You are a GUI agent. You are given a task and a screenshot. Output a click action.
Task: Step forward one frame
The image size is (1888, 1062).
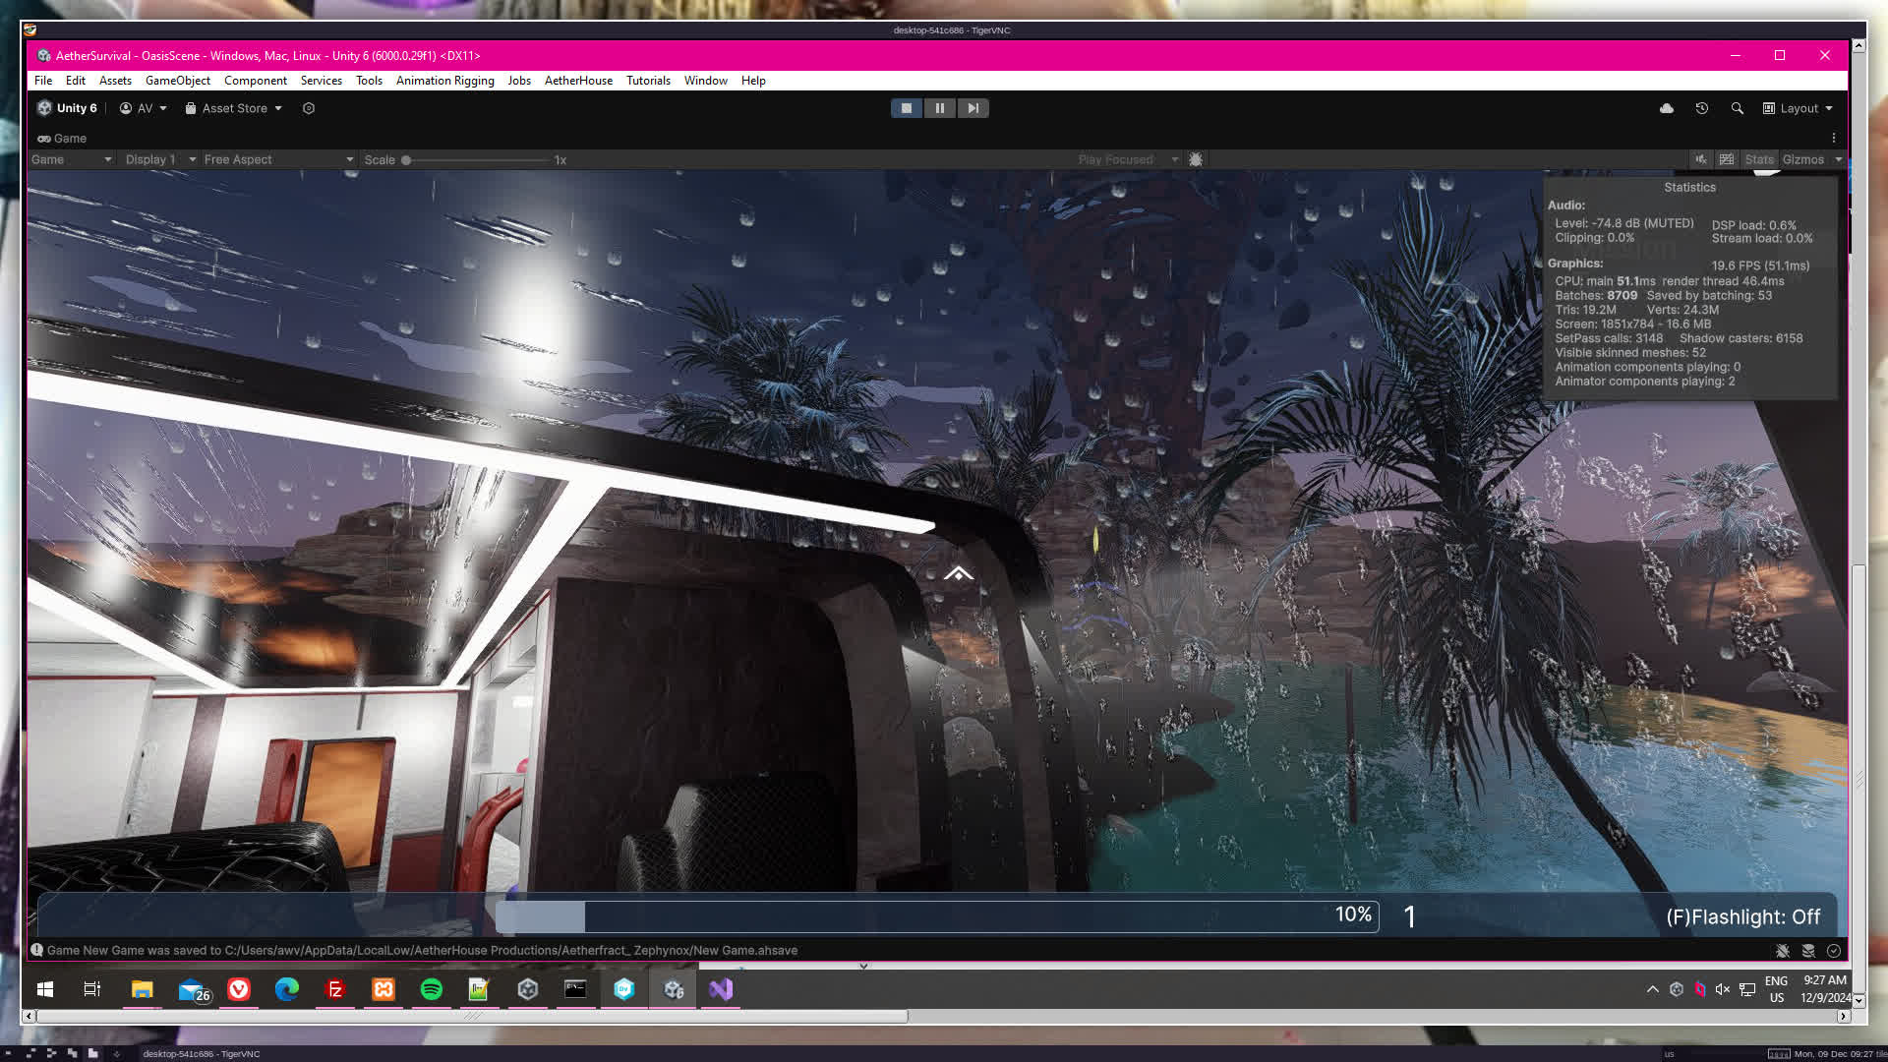point(973,108)
